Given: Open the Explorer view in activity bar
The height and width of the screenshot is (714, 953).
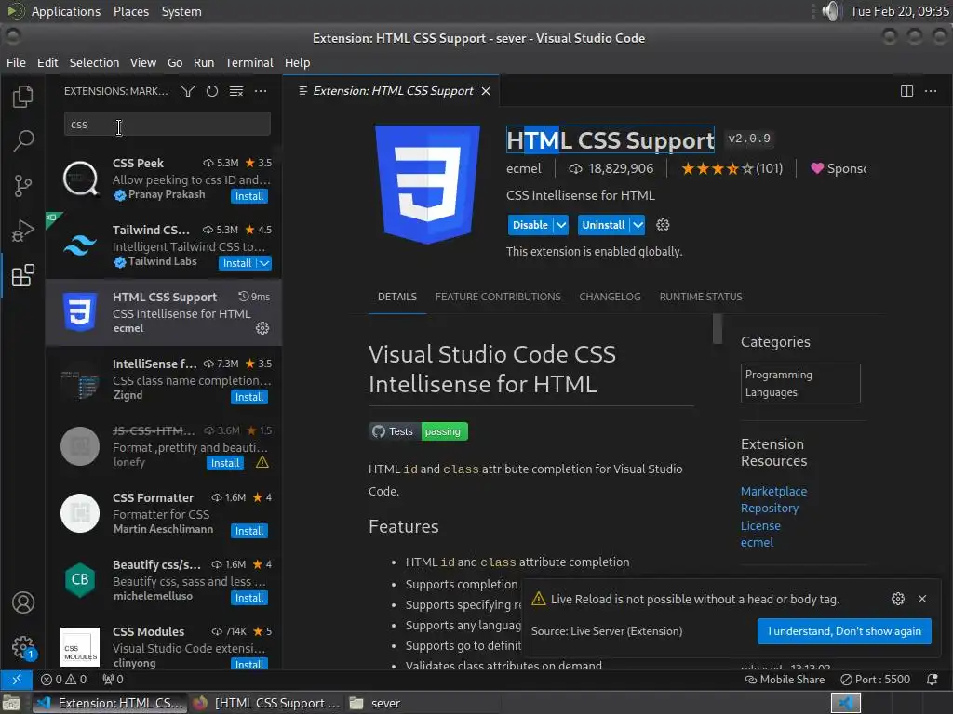Looking at the screenshot, I should 22,96.
